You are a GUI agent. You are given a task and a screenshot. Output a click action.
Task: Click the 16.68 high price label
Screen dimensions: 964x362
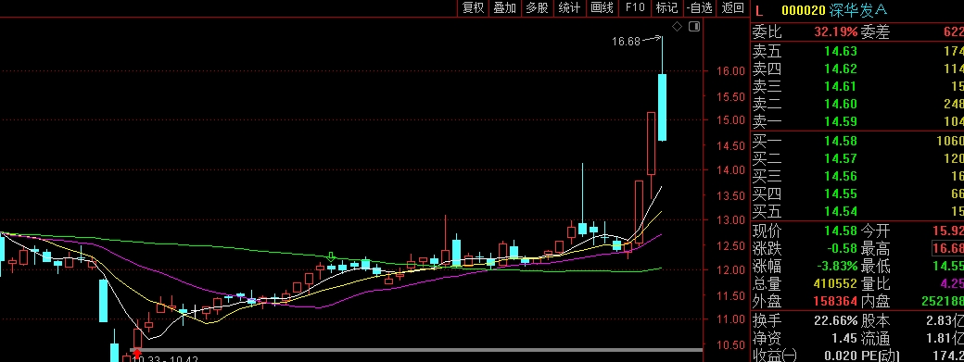[626, 42]
